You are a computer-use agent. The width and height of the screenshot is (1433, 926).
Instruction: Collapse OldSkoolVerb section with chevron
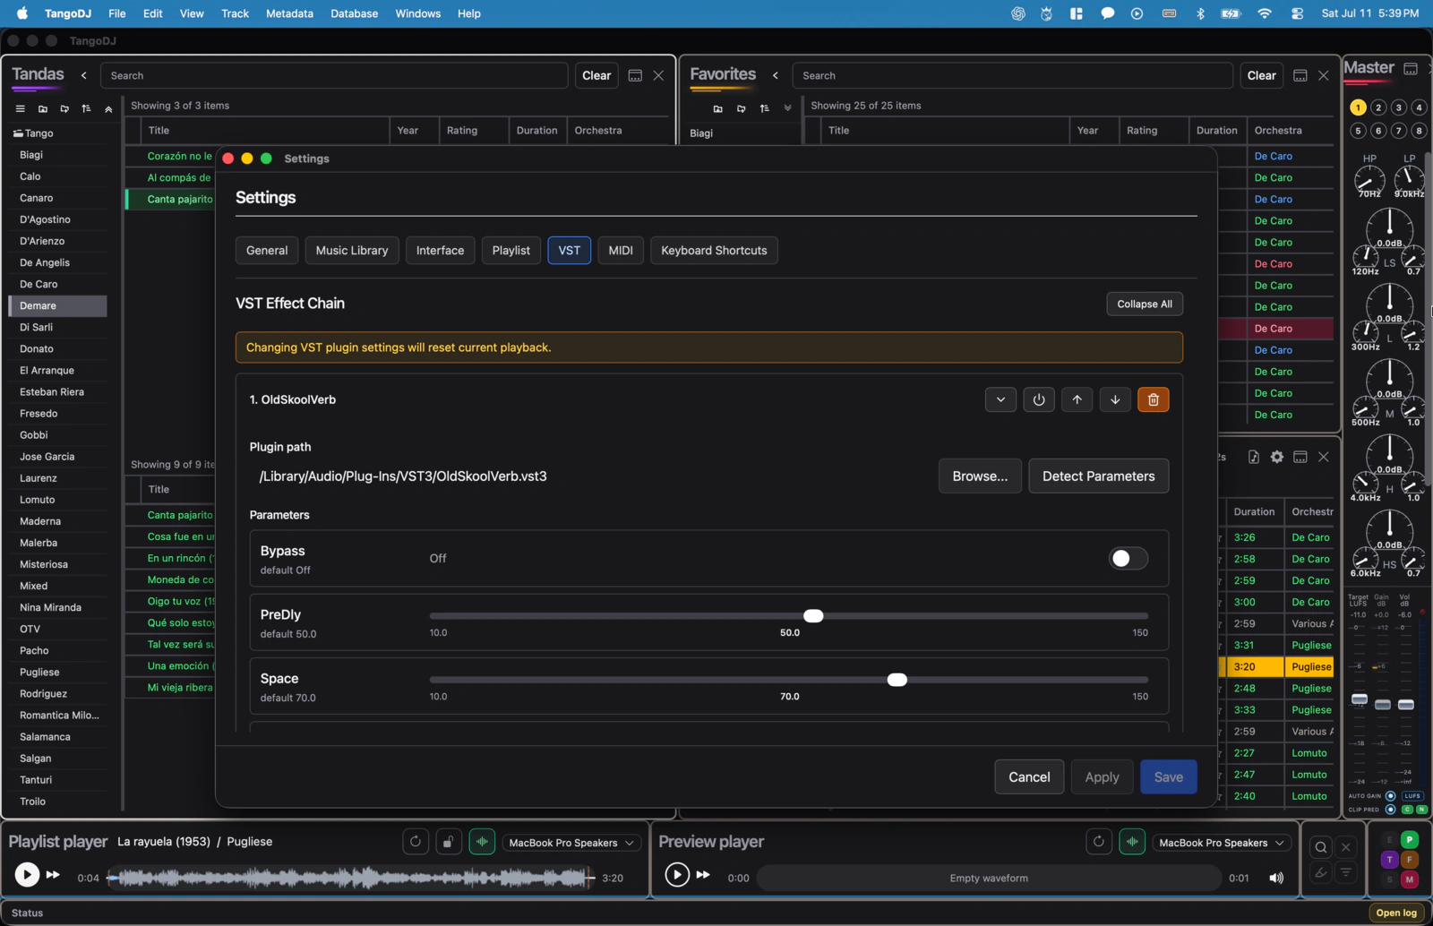pos(1000,399)
